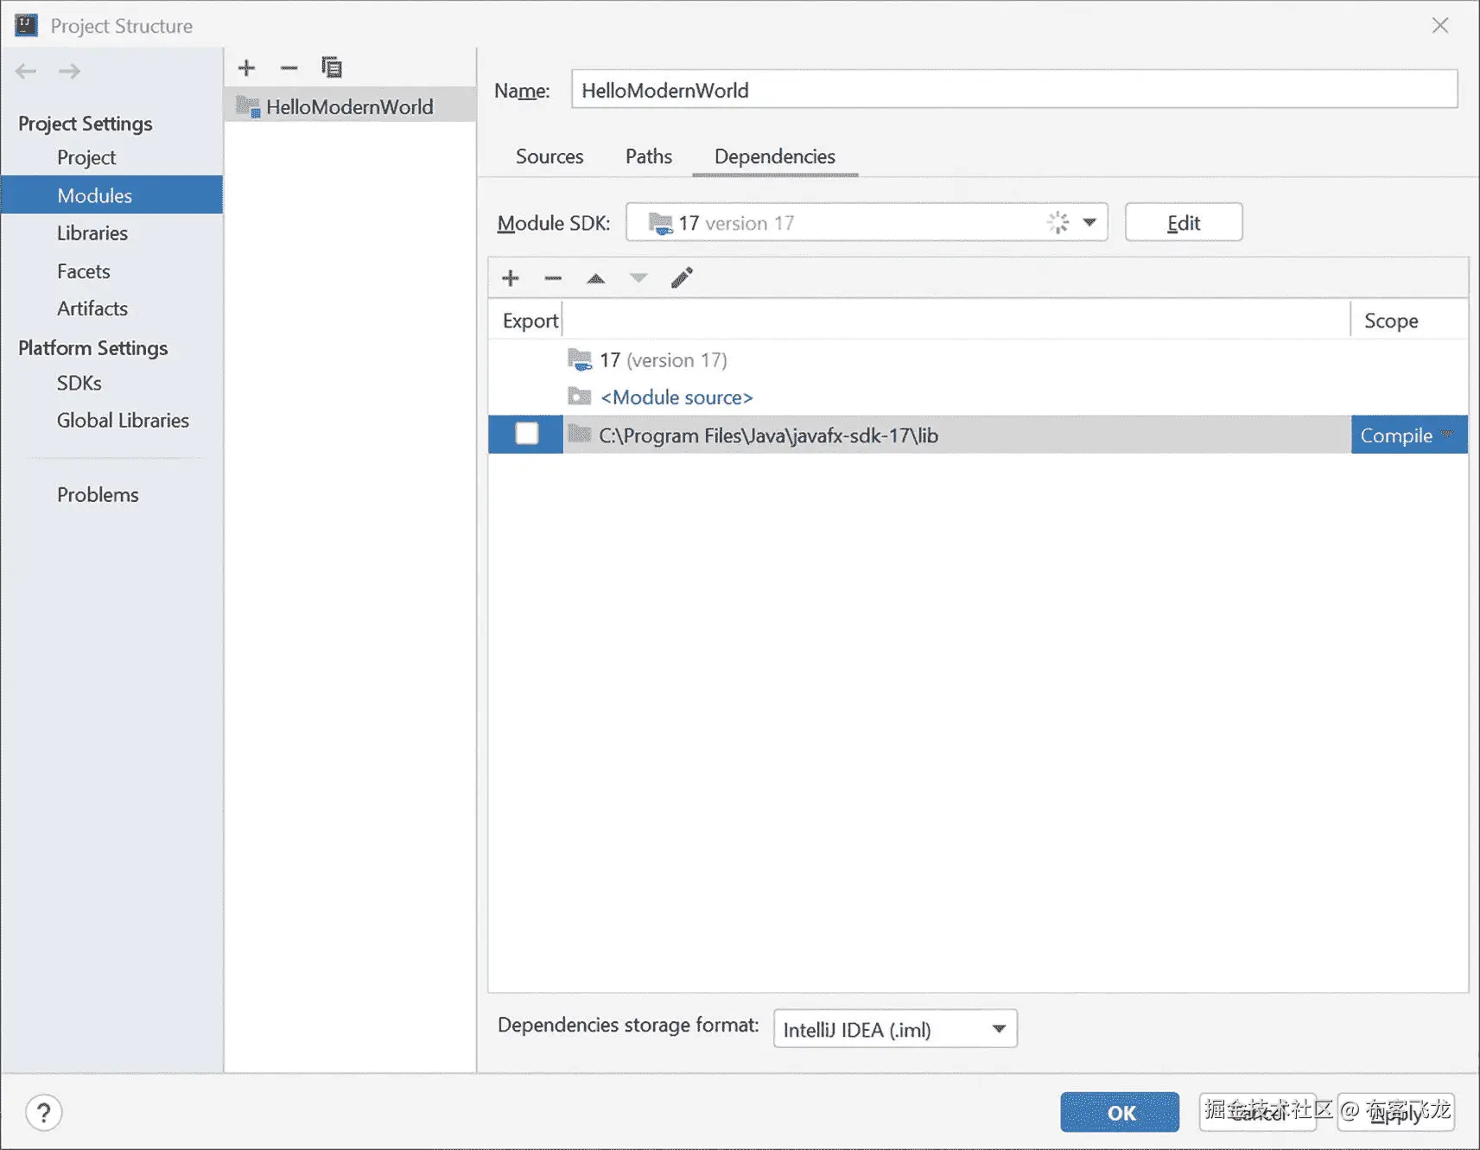Screen dimensions: 1480x1150
Task: Click the module Name input field
Action: [1014, 90]
